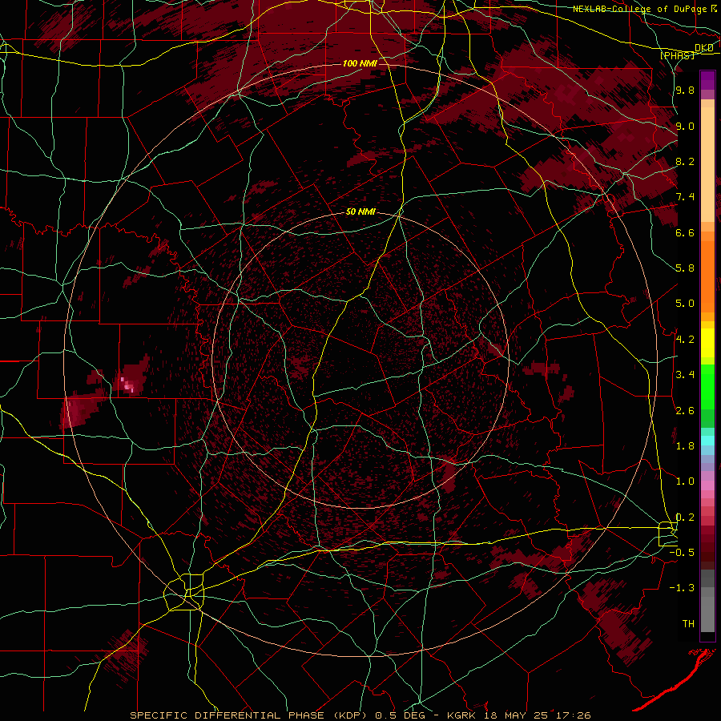Select the bright green band of the color bar

coord(707,387)
